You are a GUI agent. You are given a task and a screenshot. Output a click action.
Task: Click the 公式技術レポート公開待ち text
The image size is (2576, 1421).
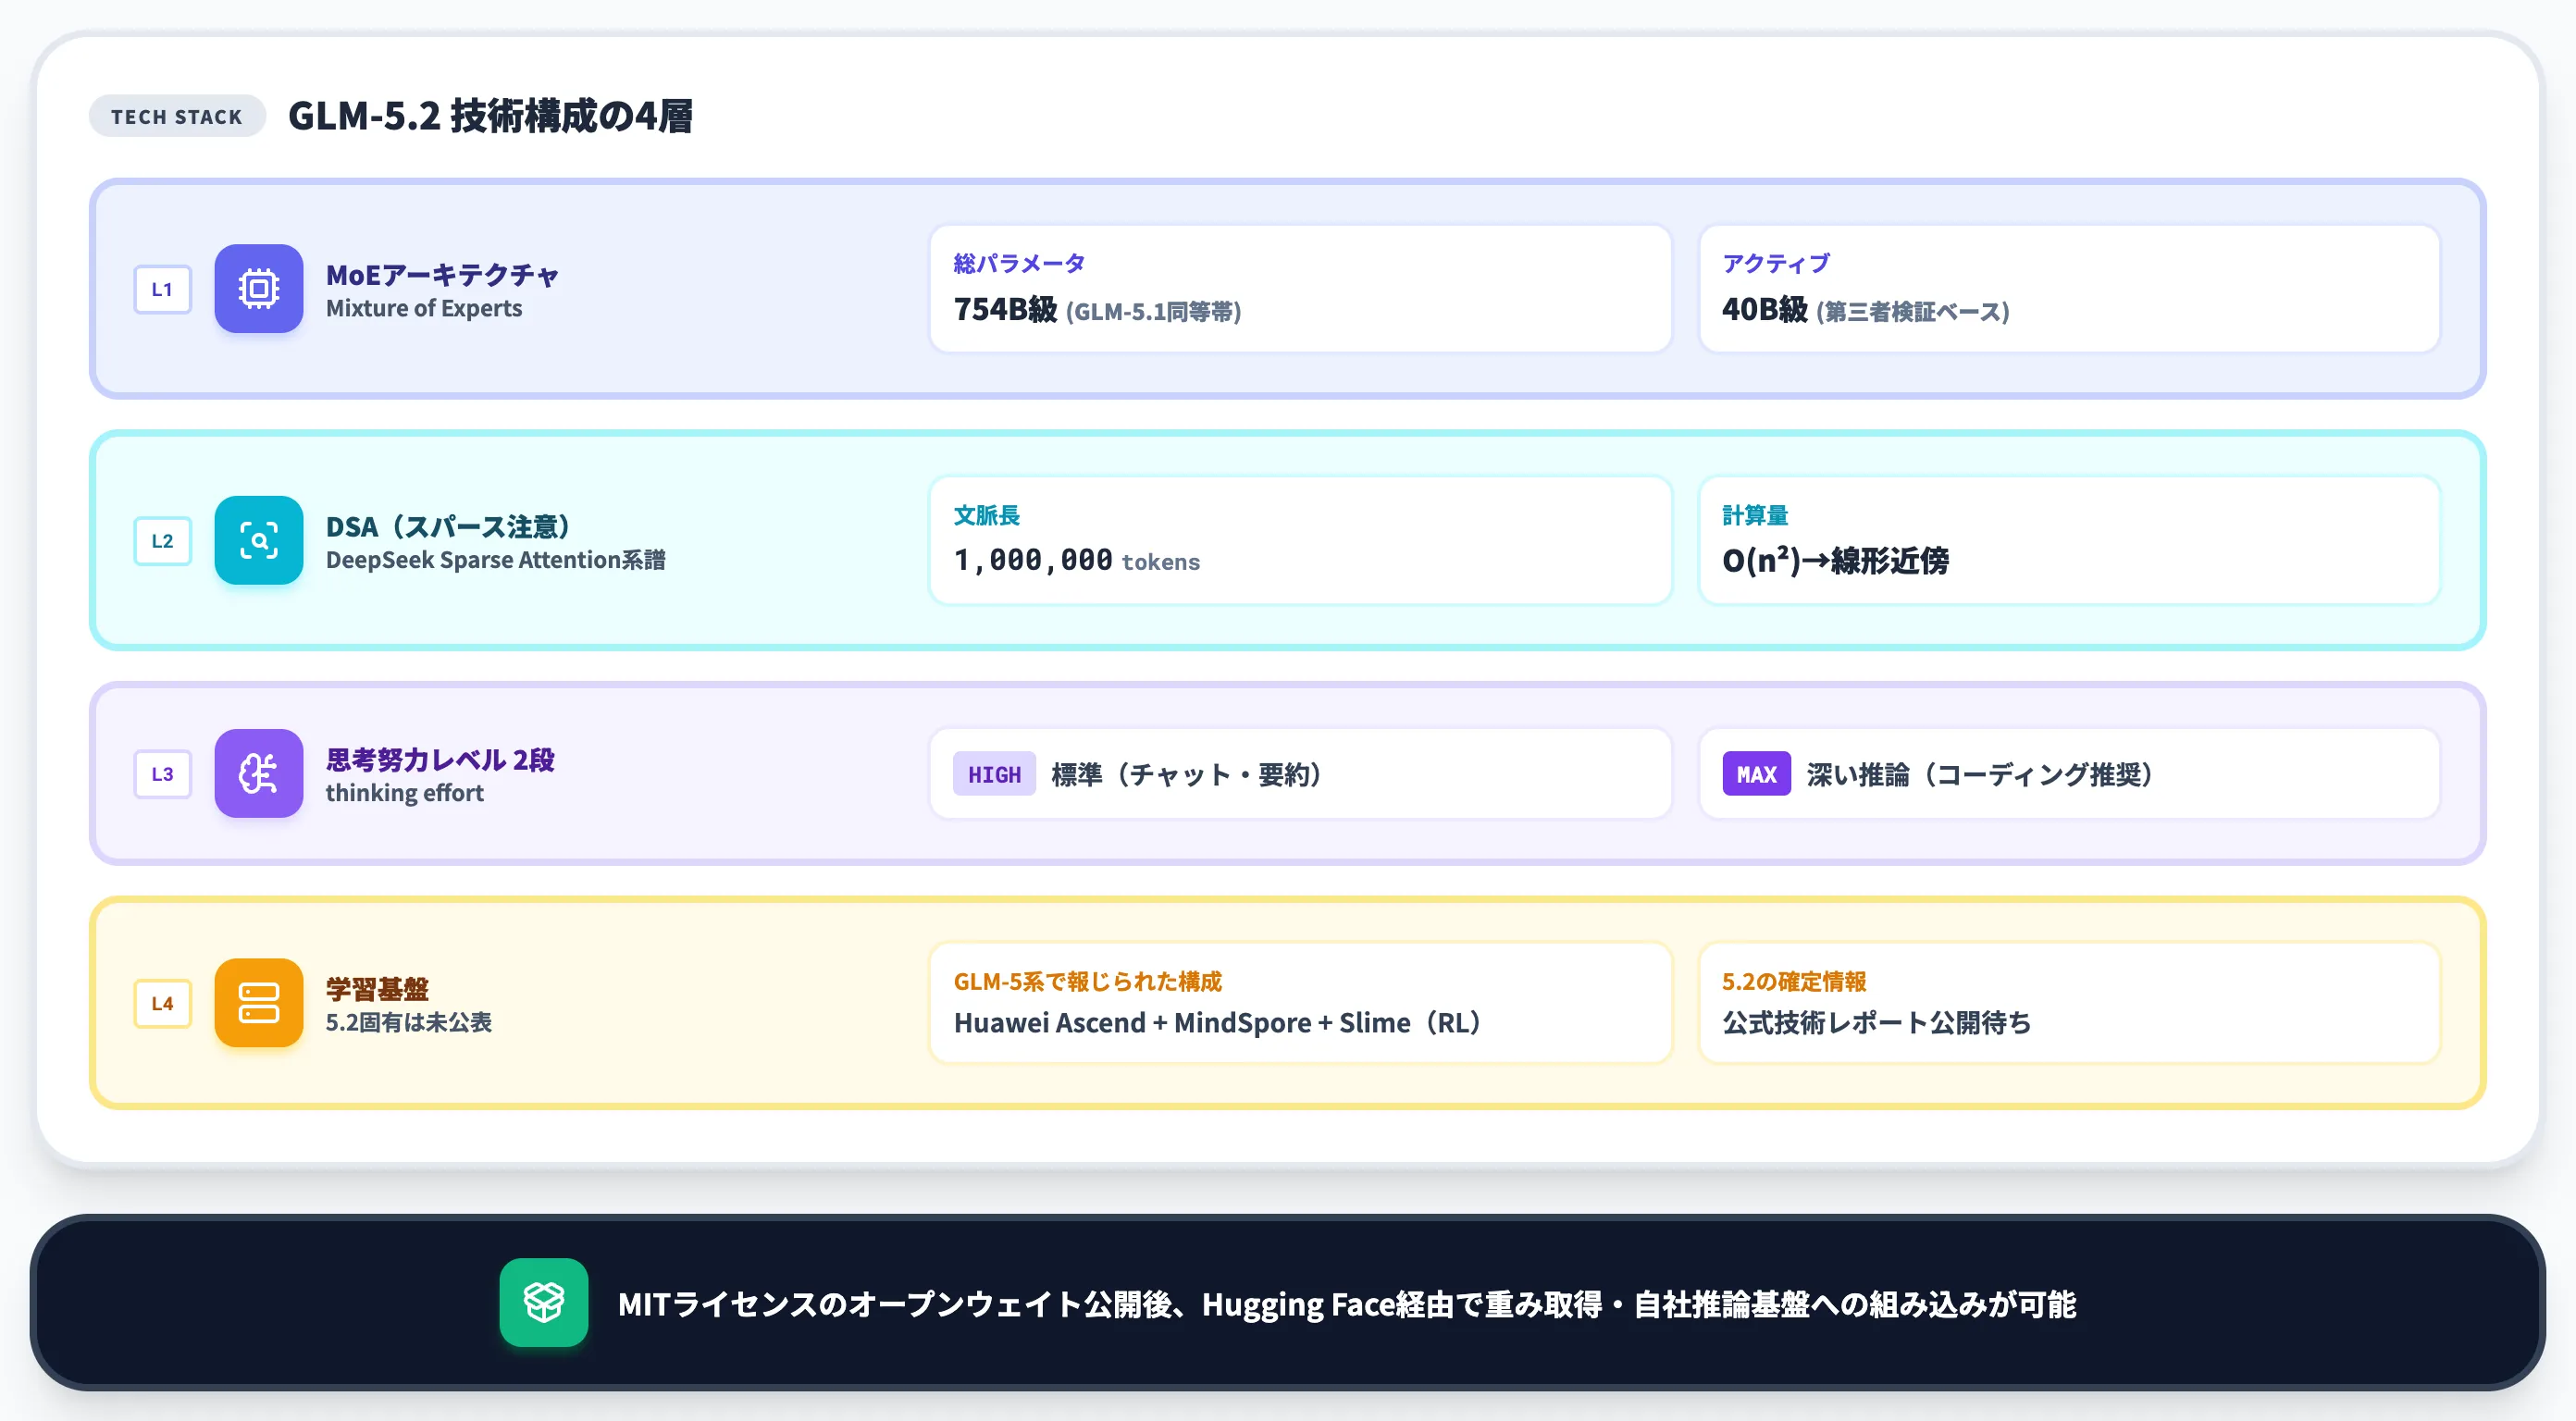point(1877,1022)
